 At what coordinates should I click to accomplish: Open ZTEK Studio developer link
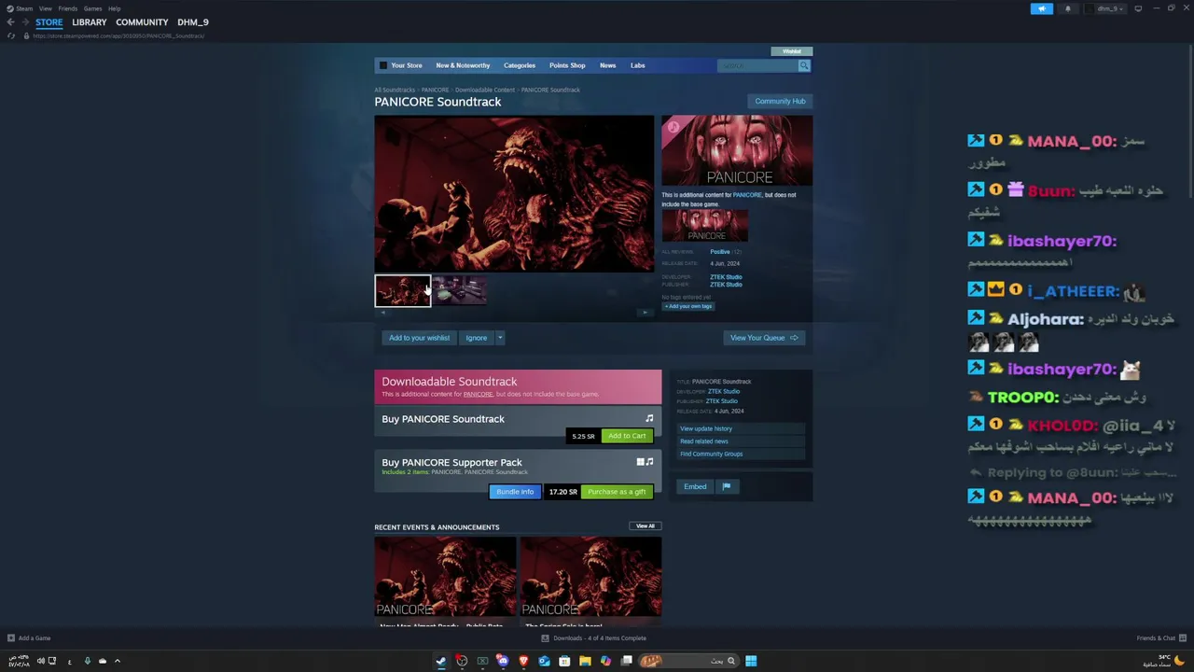click(726, 276)
